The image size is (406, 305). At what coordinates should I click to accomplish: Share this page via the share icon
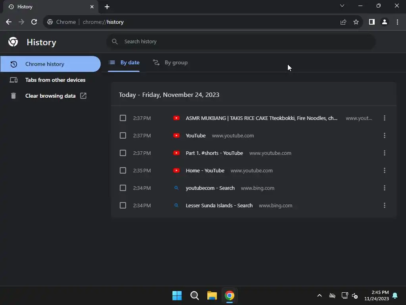pyautogui.click(x=343, y=22)
